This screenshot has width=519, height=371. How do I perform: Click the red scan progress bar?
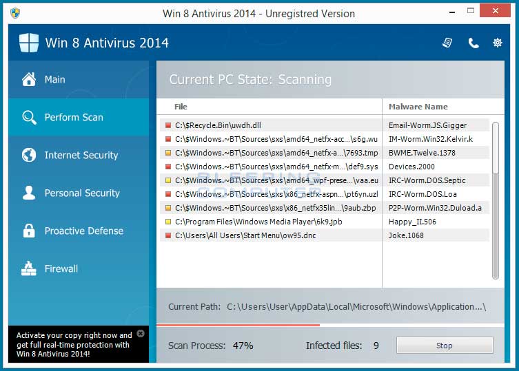click(x=238, y=326)
